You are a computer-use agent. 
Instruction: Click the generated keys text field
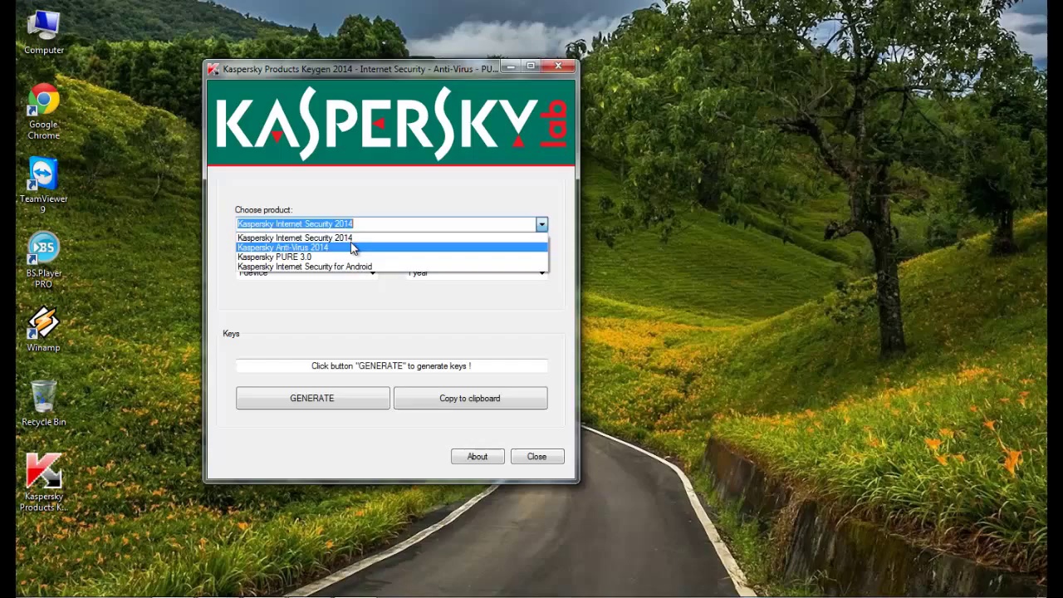click(x=391, y=365)
